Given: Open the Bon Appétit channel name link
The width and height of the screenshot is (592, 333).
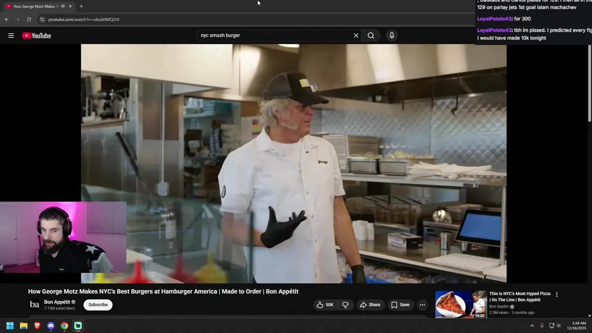Looking at the screenshot, I should coord(57,302).
